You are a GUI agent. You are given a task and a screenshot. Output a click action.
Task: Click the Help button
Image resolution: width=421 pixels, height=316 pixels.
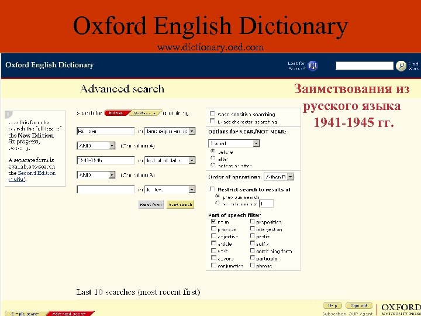tap(332, 306)
